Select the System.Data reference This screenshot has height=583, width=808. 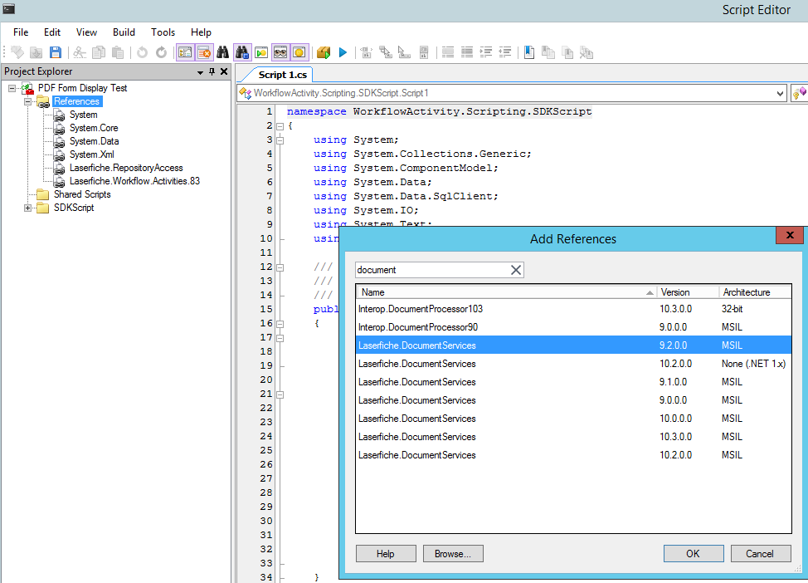tap(95, 141)
